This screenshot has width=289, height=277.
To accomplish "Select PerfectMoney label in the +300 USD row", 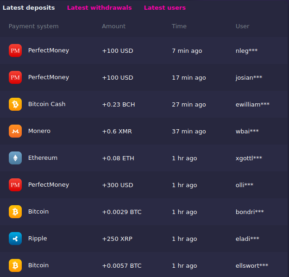I will (x=49, y=185).
